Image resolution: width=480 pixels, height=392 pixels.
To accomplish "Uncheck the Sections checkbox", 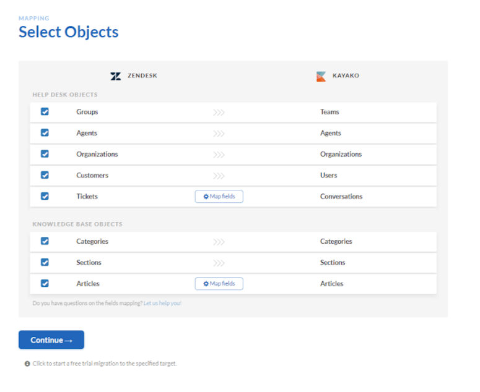I will (45, 262).
